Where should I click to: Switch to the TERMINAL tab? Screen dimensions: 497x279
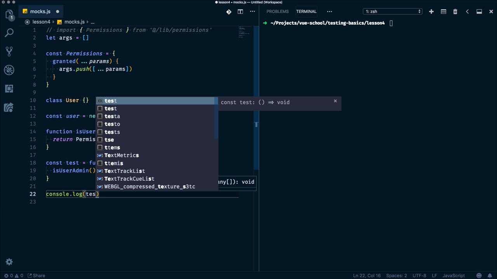tap(306, 12)
